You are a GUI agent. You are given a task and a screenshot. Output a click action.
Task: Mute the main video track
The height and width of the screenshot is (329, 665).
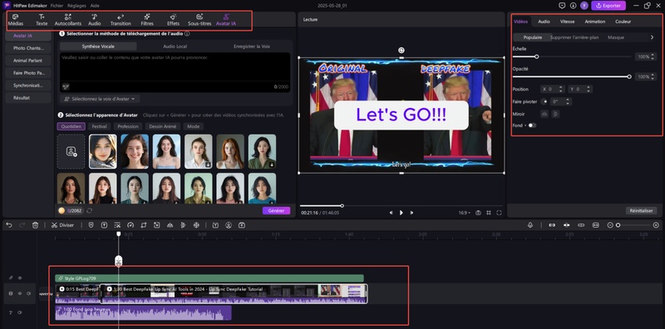tap(28, 293)
